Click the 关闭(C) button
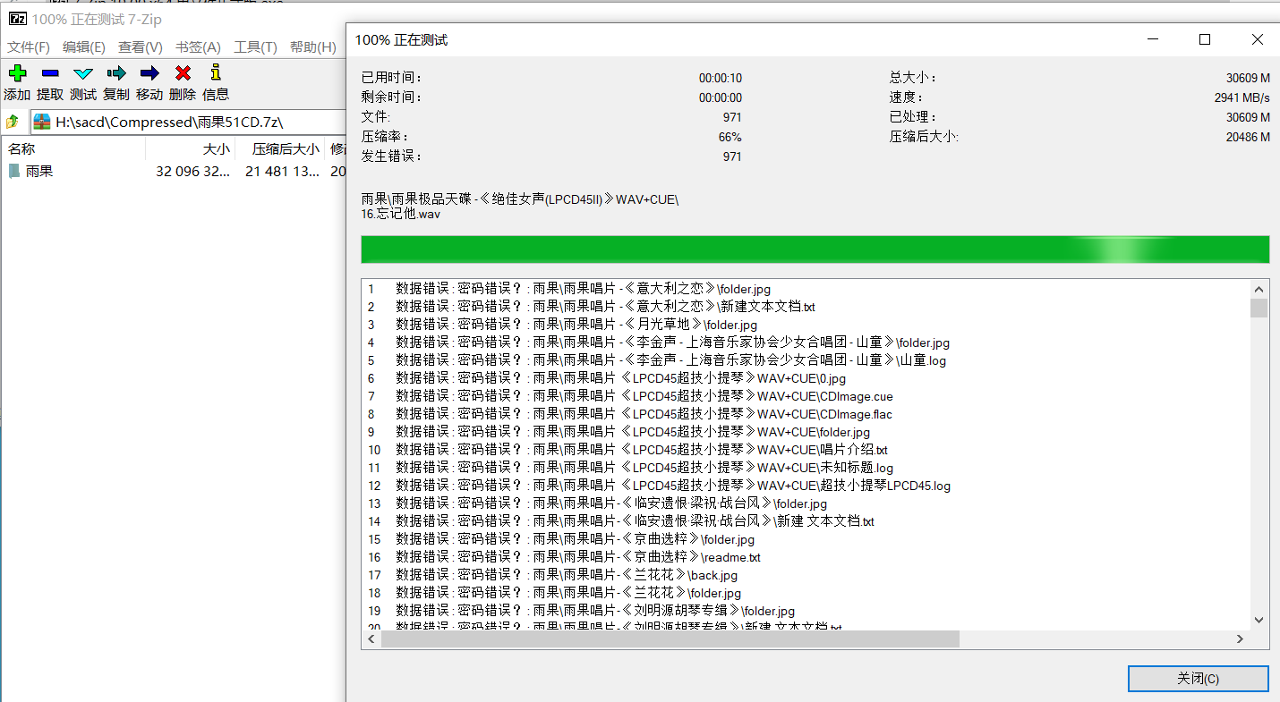This screenshot has width=1280, height=702. [x=1198, y=679]
